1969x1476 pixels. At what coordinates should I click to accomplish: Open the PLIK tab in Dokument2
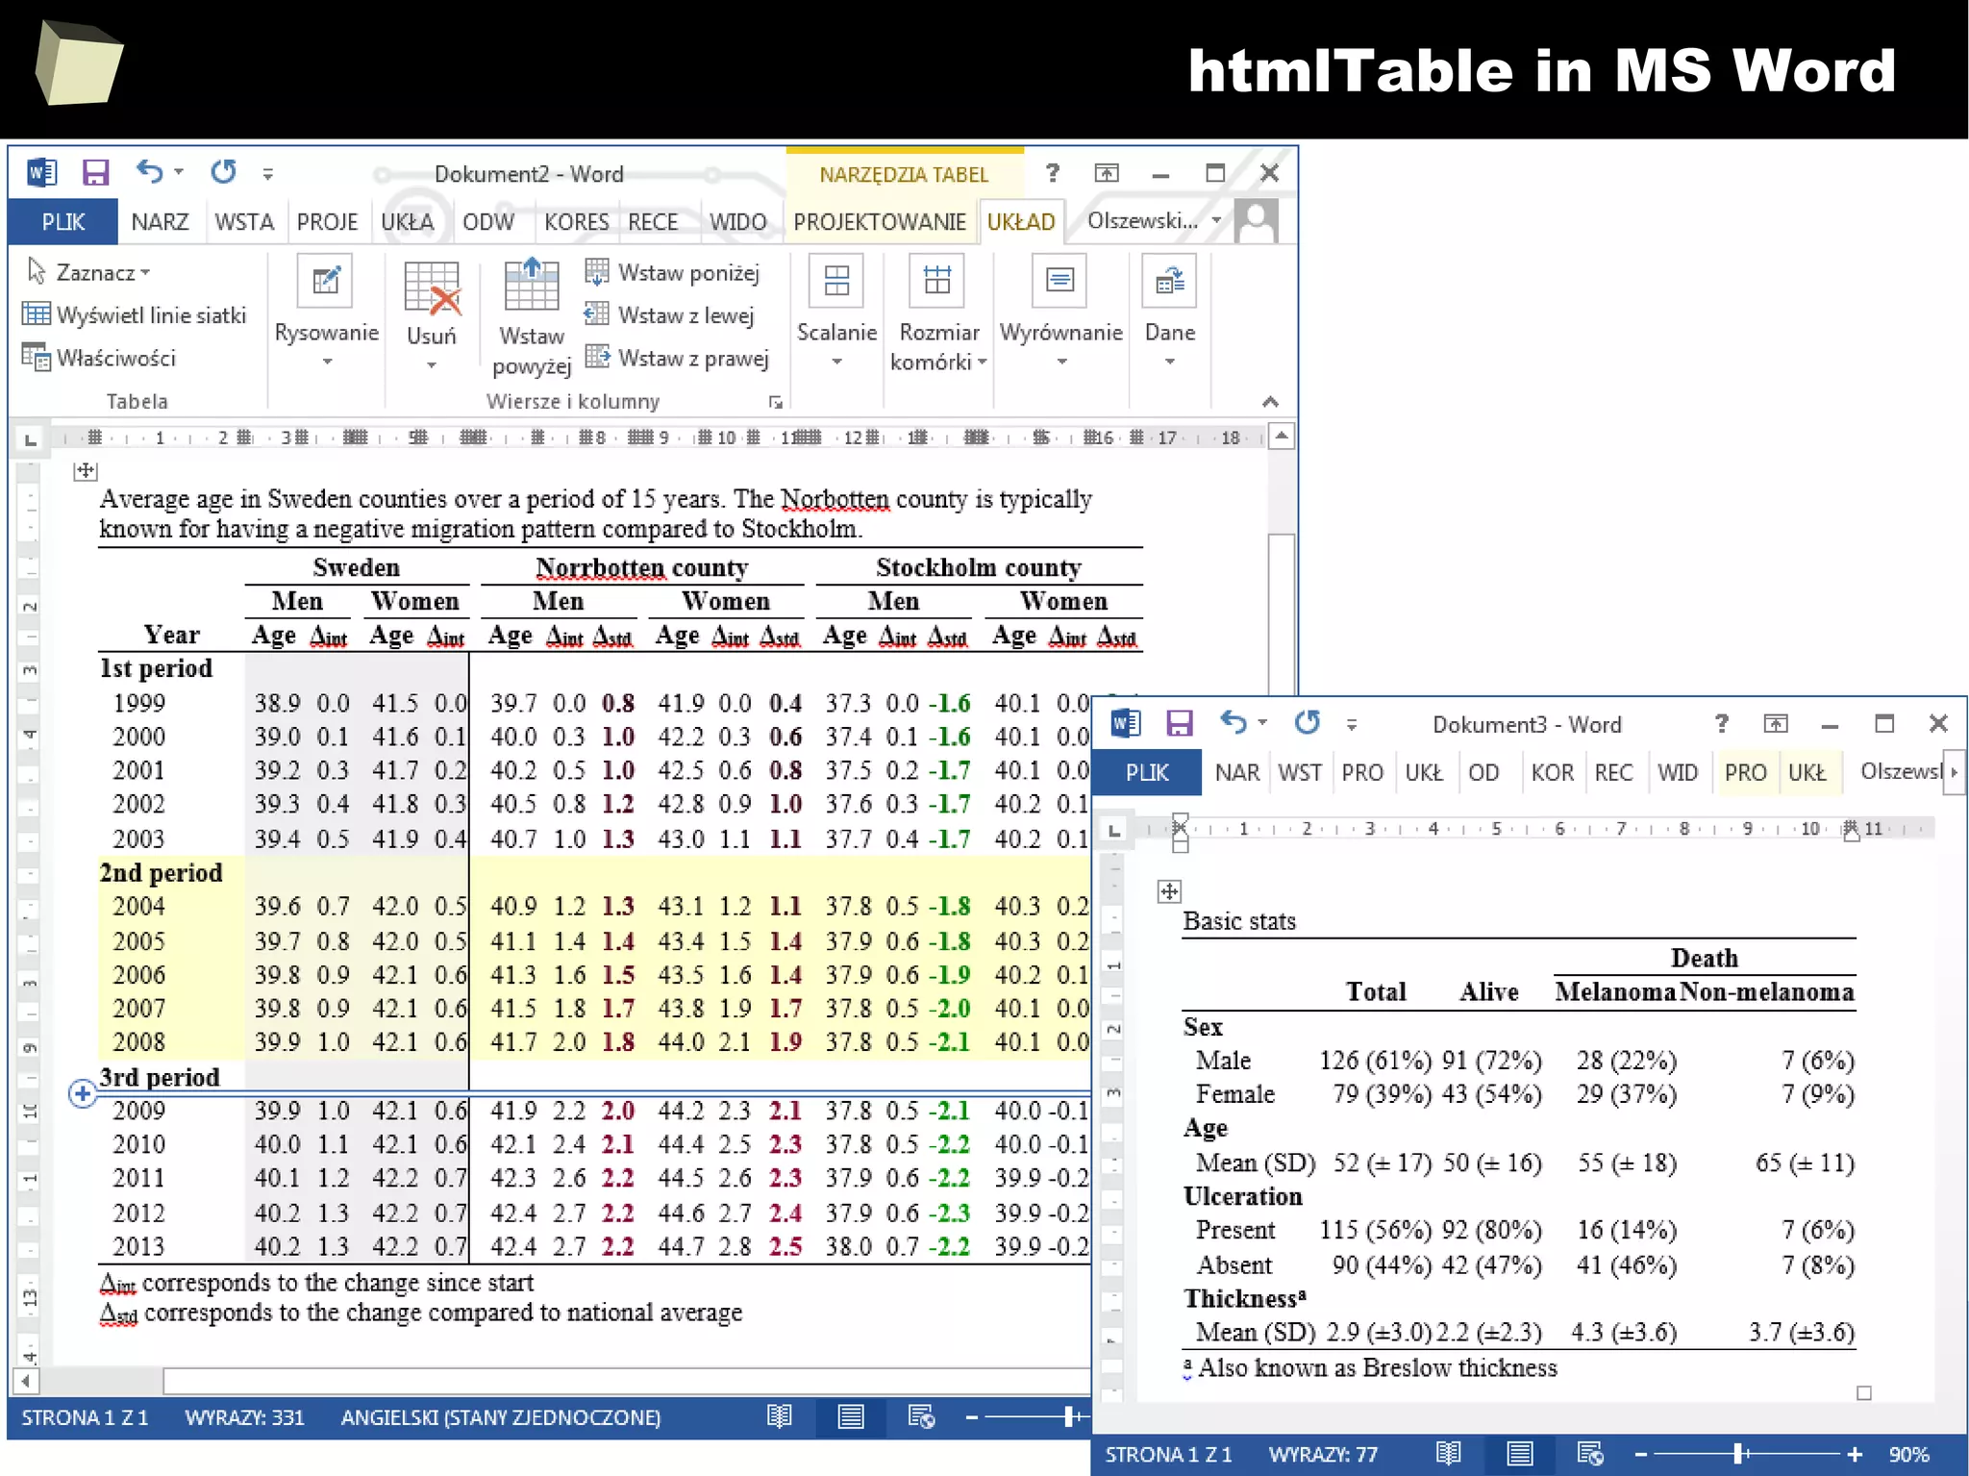(63, 222)
